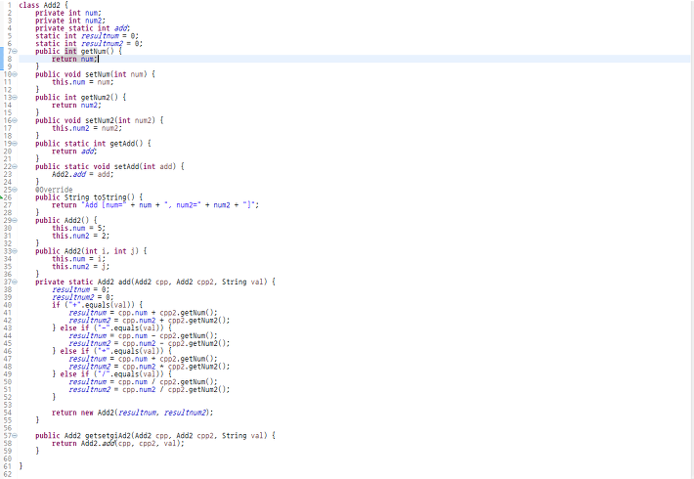The height and width of the screenshot is (479, 694).
Task: Click 'return Add2.add(cpp, cpp2, val);' on line 58
Action: [x=117, y=443]
